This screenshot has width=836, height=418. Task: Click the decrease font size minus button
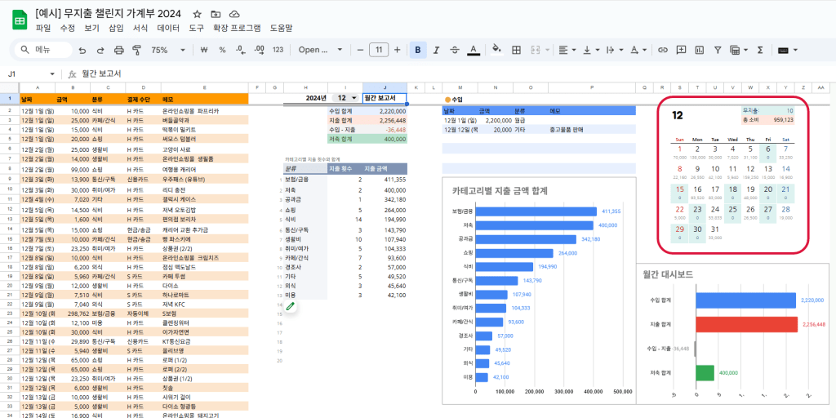pos(360,50)
